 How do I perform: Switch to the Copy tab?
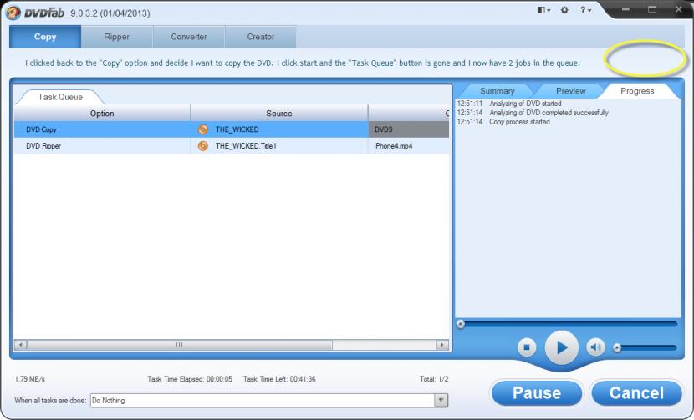[45, 37]
